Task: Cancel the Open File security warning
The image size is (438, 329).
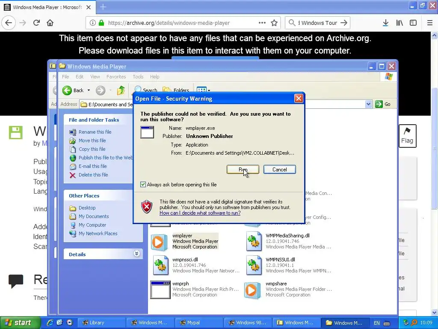Action: click(x=279, y=169)
